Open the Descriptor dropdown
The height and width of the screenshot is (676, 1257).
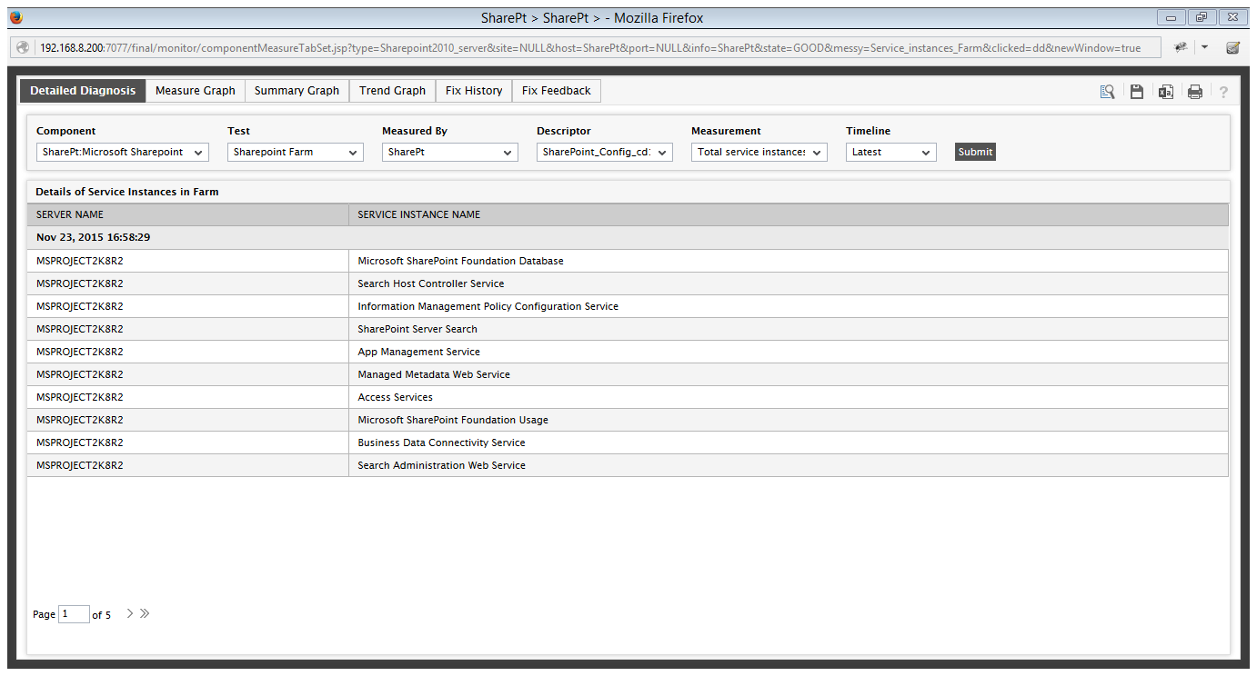click(605, 152)
